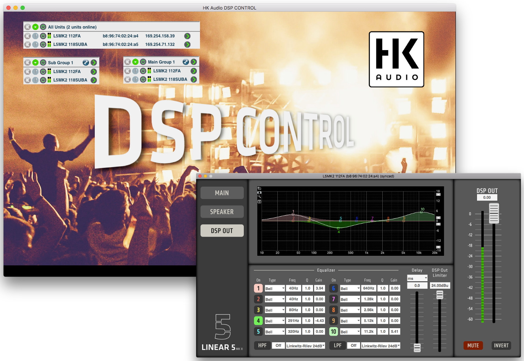Click the Sub Group 1 wrench settings icon
This screenshot has height=361, width=524.
(x=86, y=62)
